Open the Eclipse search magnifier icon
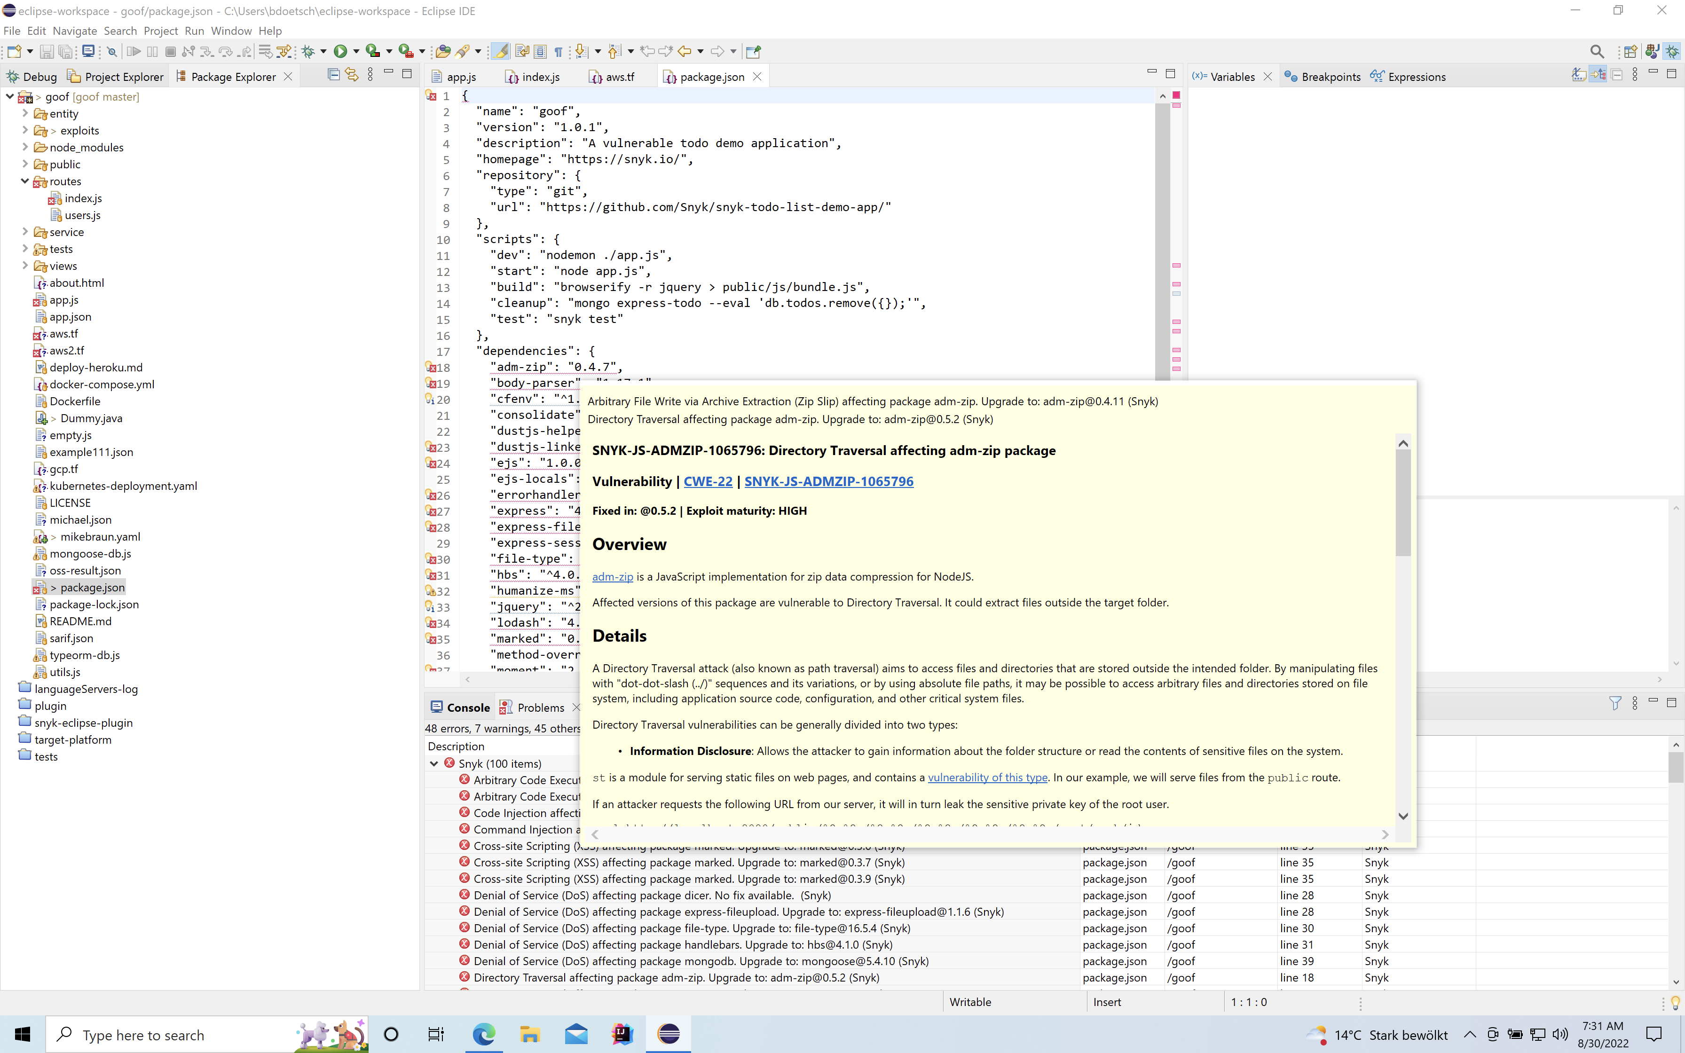Viewport: 1685px width, 1053px height. [x=1597, y=52]
